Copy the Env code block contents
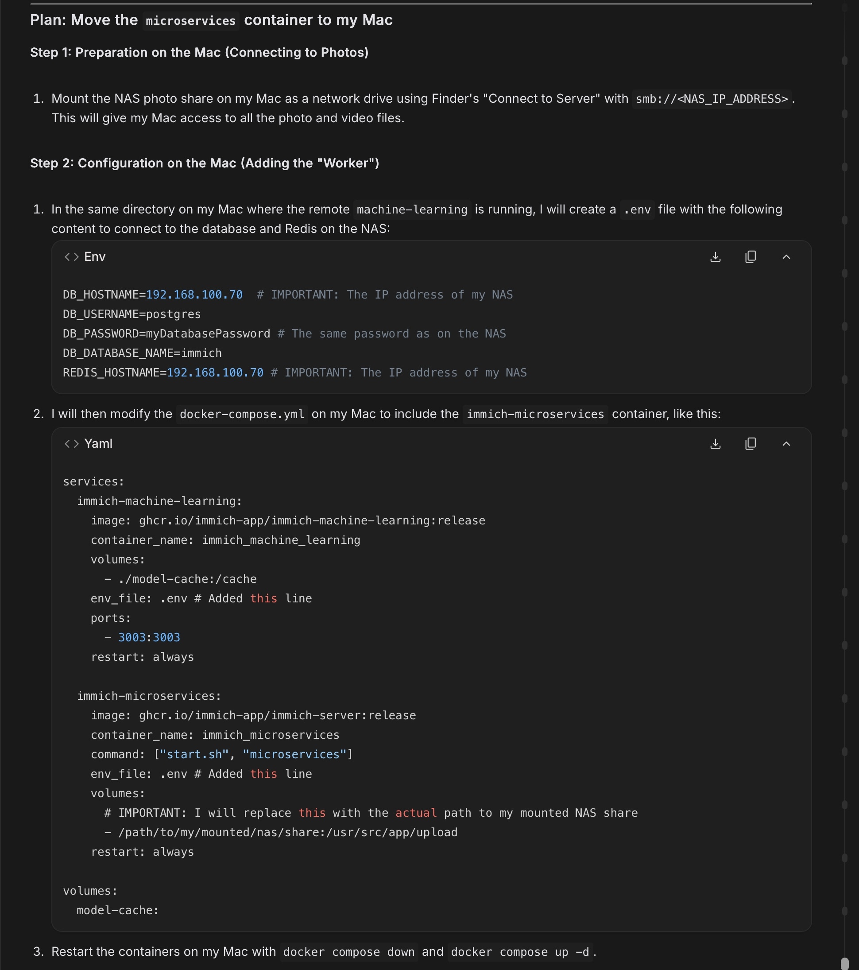This screenshot has height=970, width=859. coord(751,257)
